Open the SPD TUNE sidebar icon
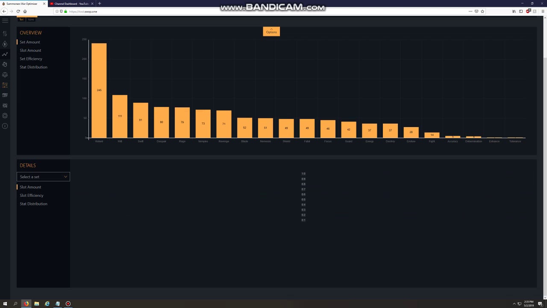Image resolution: width=547 pixels, height=308 pixels. [5, 105]
